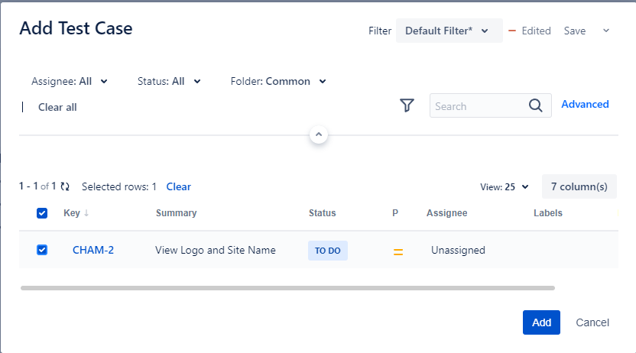This screenshot has width=636, height=353.
Task: Open the Default Filter dropdown
Action: pos(449,31)
